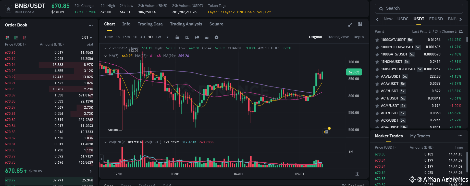Viewport: 470px width, 186px height.
Task: Select the FDUSD market tab
Action: pos(436,19)
